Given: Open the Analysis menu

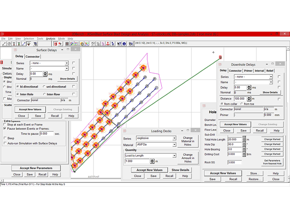Looking at the screenshot, I should [x=50, y=39].
